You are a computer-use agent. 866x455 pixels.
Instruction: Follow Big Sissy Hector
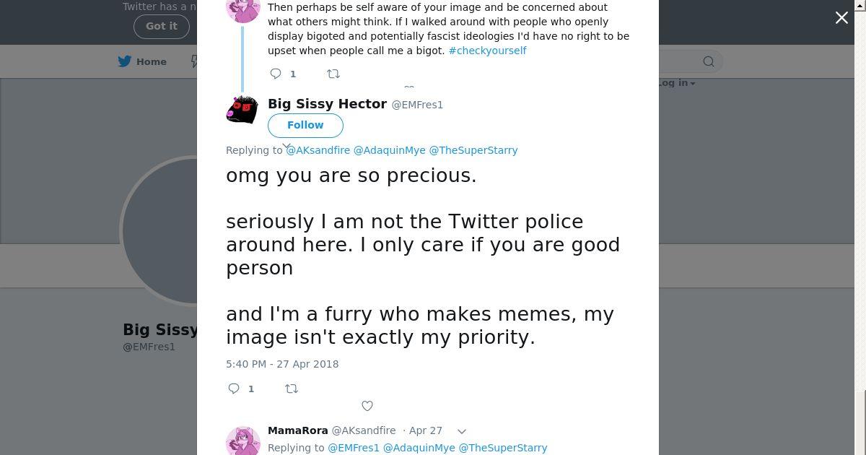click(305, 125)
